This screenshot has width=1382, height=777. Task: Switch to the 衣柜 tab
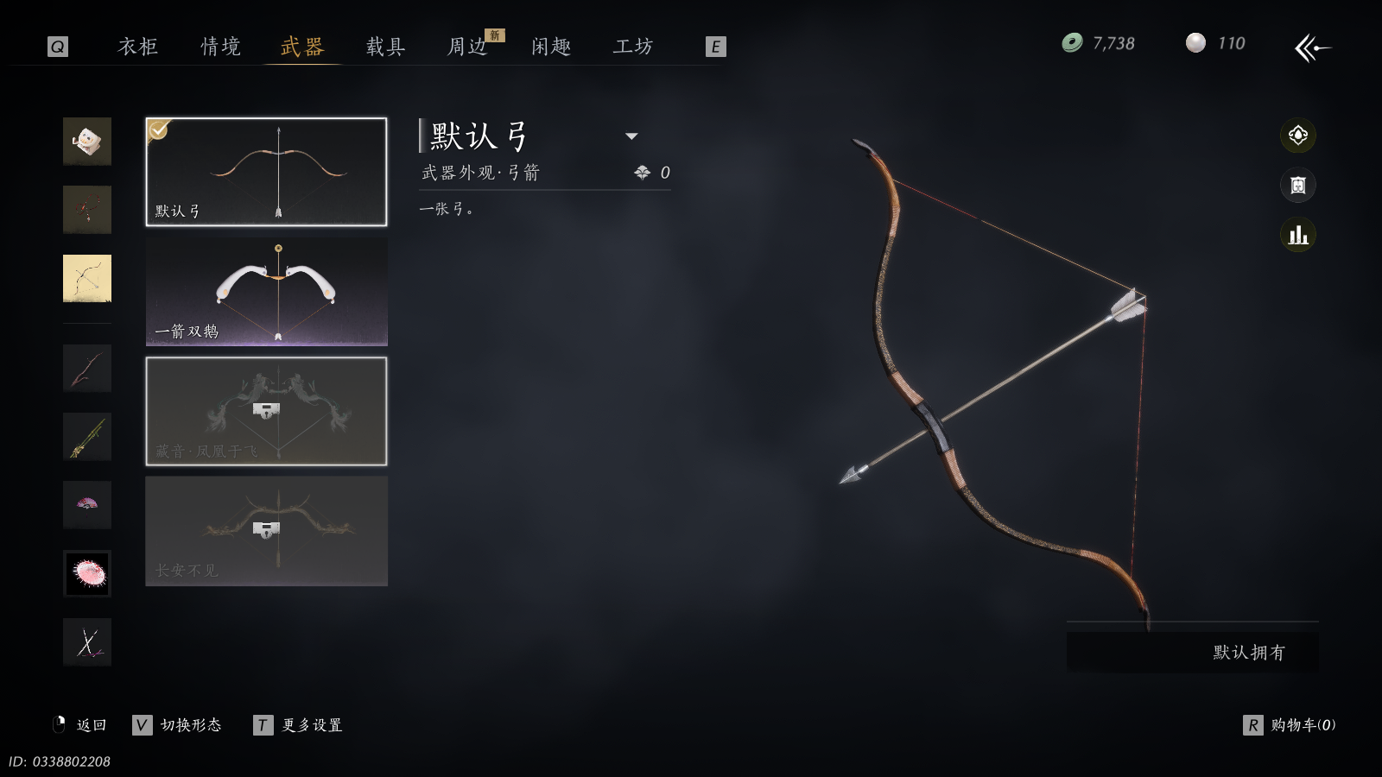[138, 47]
